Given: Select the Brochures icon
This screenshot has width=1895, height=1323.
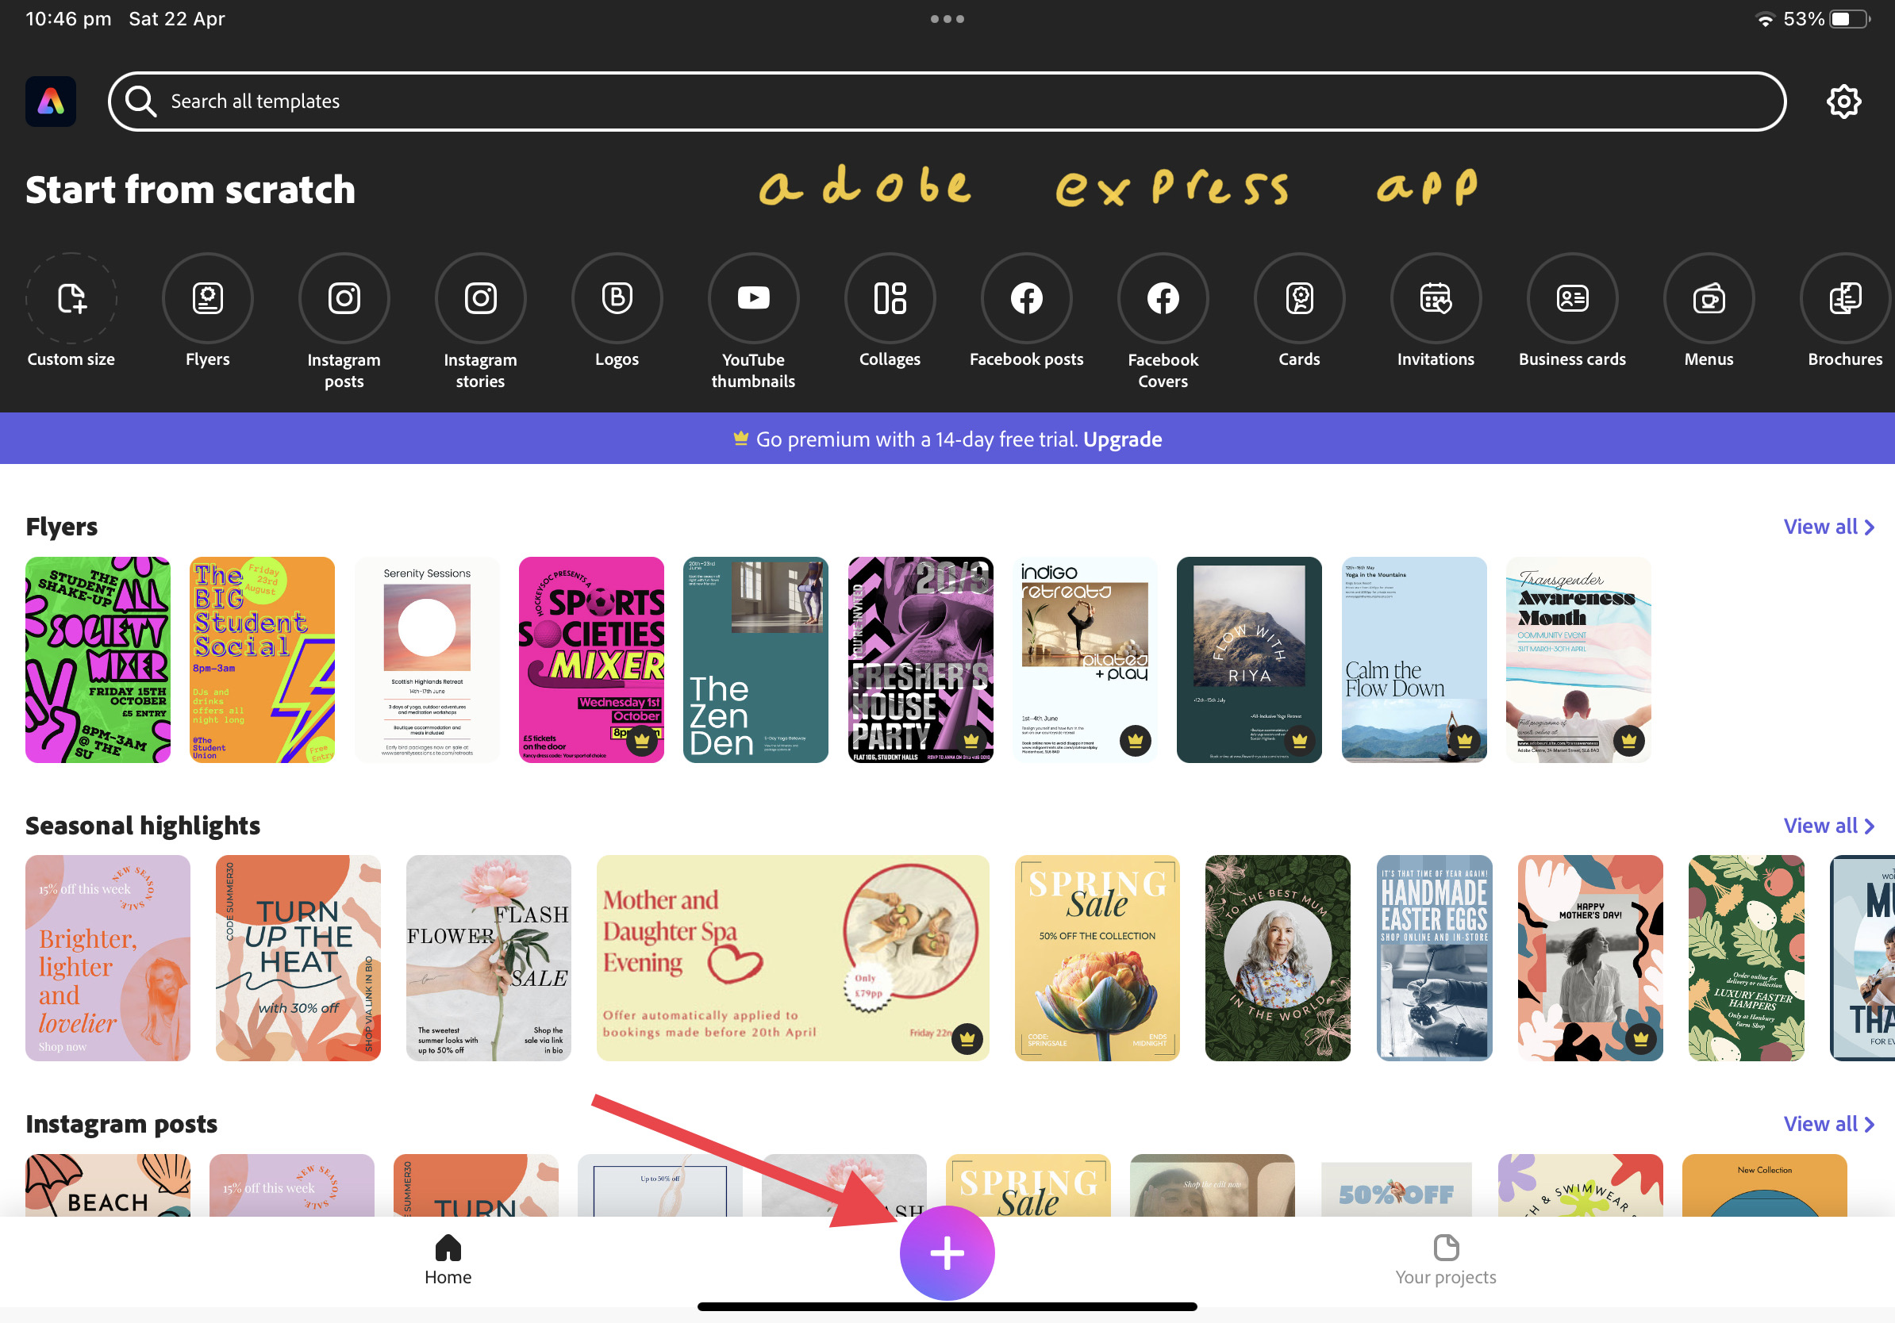Looking at the screenshot, I should 1845,298.
